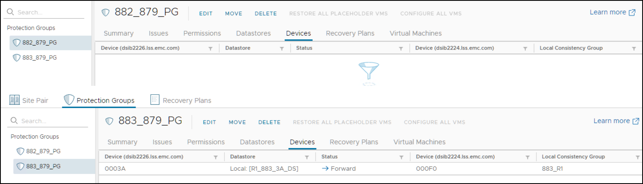Click the shield icon beside 883_879_PG title
The width and height of the screenshot is (643, 184).
coord(110,121)
